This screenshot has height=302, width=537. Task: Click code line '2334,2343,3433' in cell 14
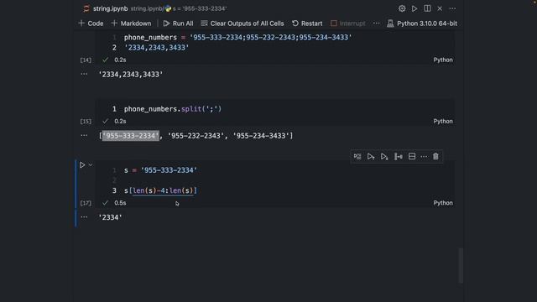(x=157, y=48)
